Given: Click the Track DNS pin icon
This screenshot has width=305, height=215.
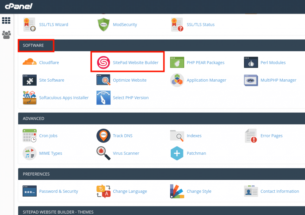Looking at the screenshot, I should (103, 136).
